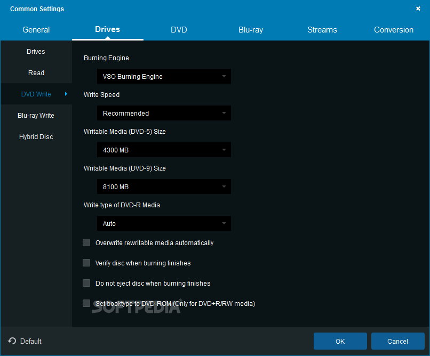Expand Write type of DVD-R Media dropdown

164,223
